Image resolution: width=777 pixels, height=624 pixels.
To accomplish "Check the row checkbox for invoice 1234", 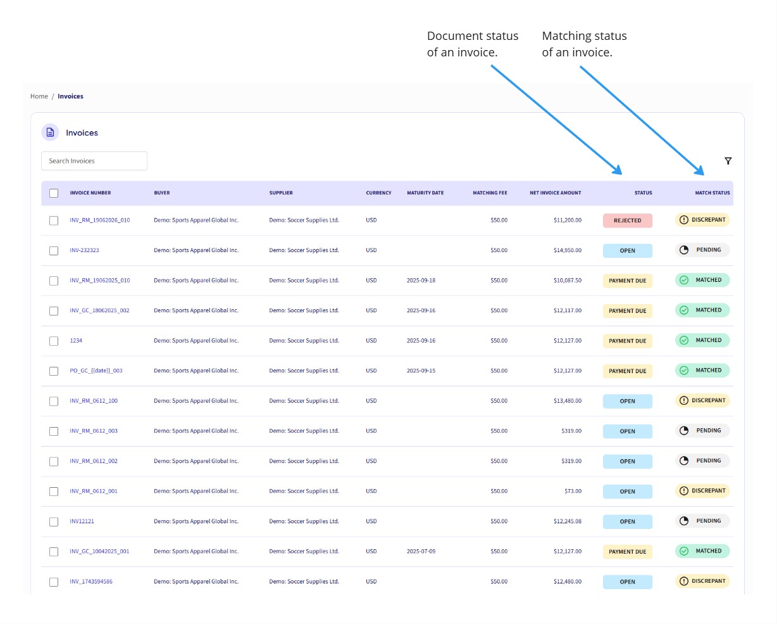I will coord(54,341).
